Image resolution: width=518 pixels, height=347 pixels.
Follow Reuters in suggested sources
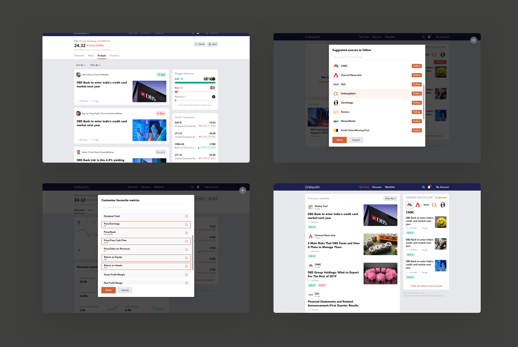416,112
